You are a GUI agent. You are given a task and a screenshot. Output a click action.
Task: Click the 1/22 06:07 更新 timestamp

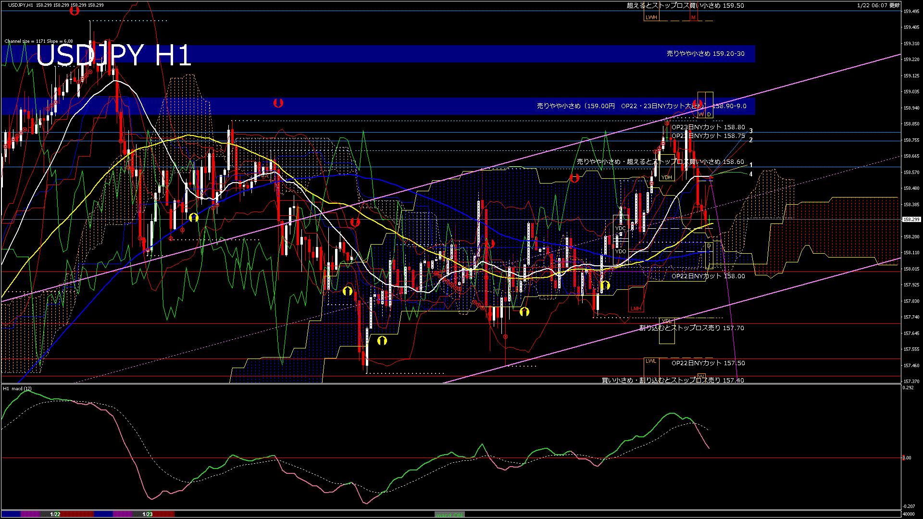point(878,5)
